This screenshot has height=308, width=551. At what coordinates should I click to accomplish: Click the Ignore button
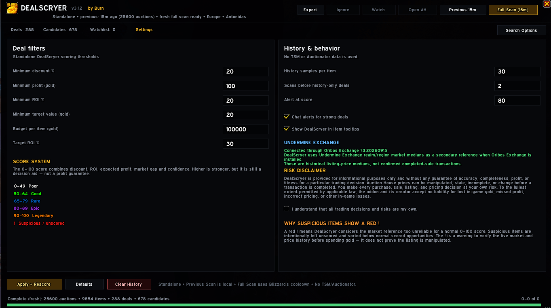(343, 10)
